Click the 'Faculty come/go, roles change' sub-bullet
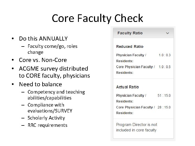Image resolution: width=195 pixels, height=146 pixels. point(52,49)
